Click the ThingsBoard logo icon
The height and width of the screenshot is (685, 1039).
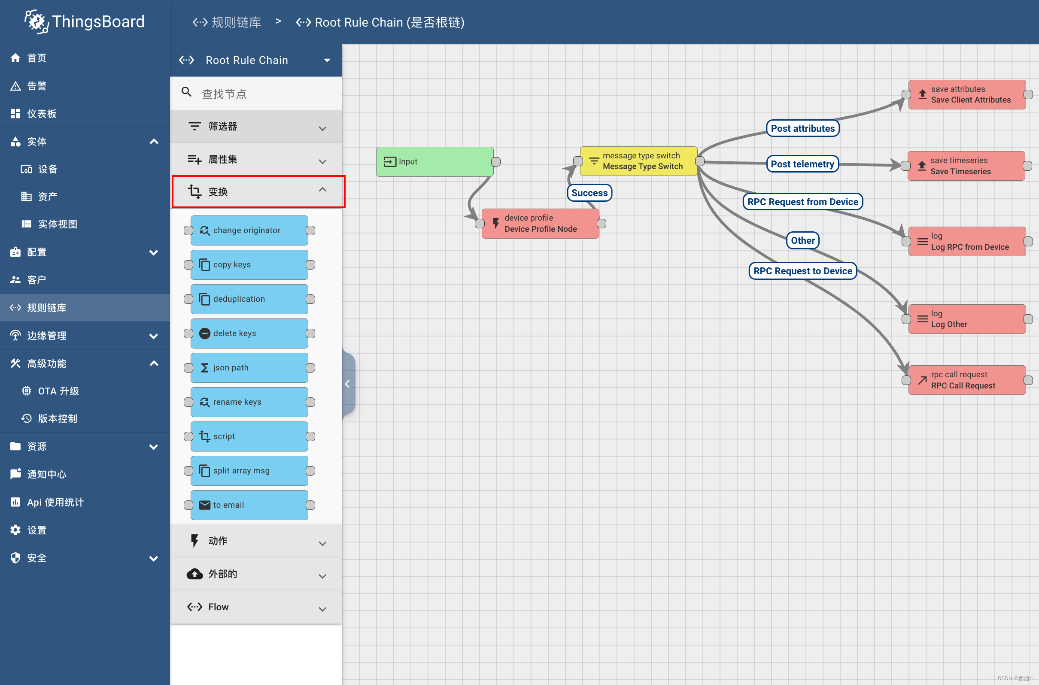(36, 21)
